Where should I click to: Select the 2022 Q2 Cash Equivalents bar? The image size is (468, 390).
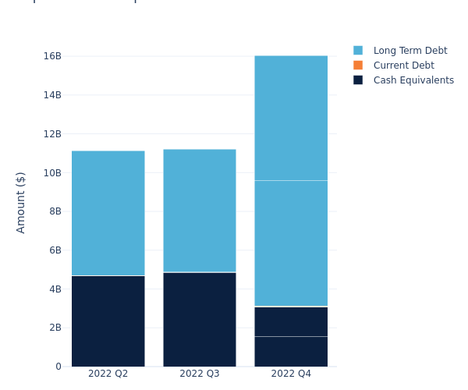[108, 321]
